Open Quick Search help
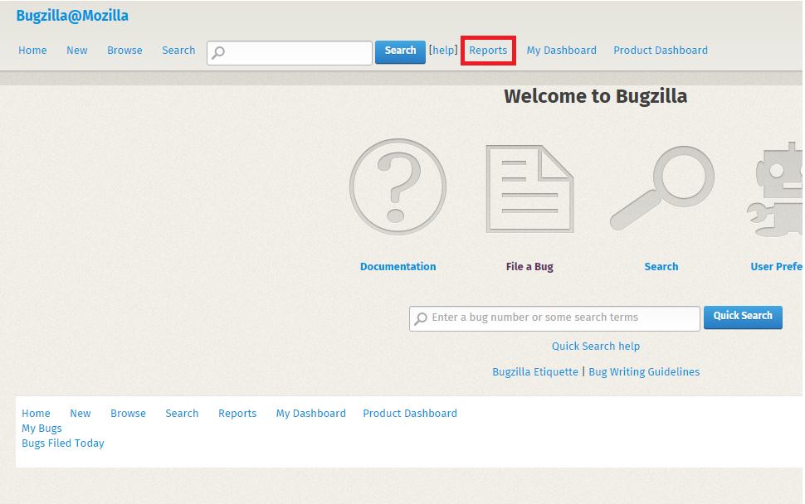The width and height of the screenshot is (805, 504). [x=595, y=346]
